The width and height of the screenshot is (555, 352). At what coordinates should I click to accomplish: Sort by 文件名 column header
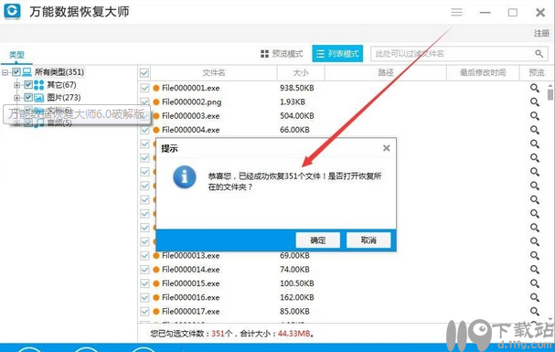[x=213, y=73]
